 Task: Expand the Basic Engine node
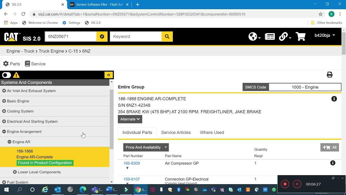[4, 101]
